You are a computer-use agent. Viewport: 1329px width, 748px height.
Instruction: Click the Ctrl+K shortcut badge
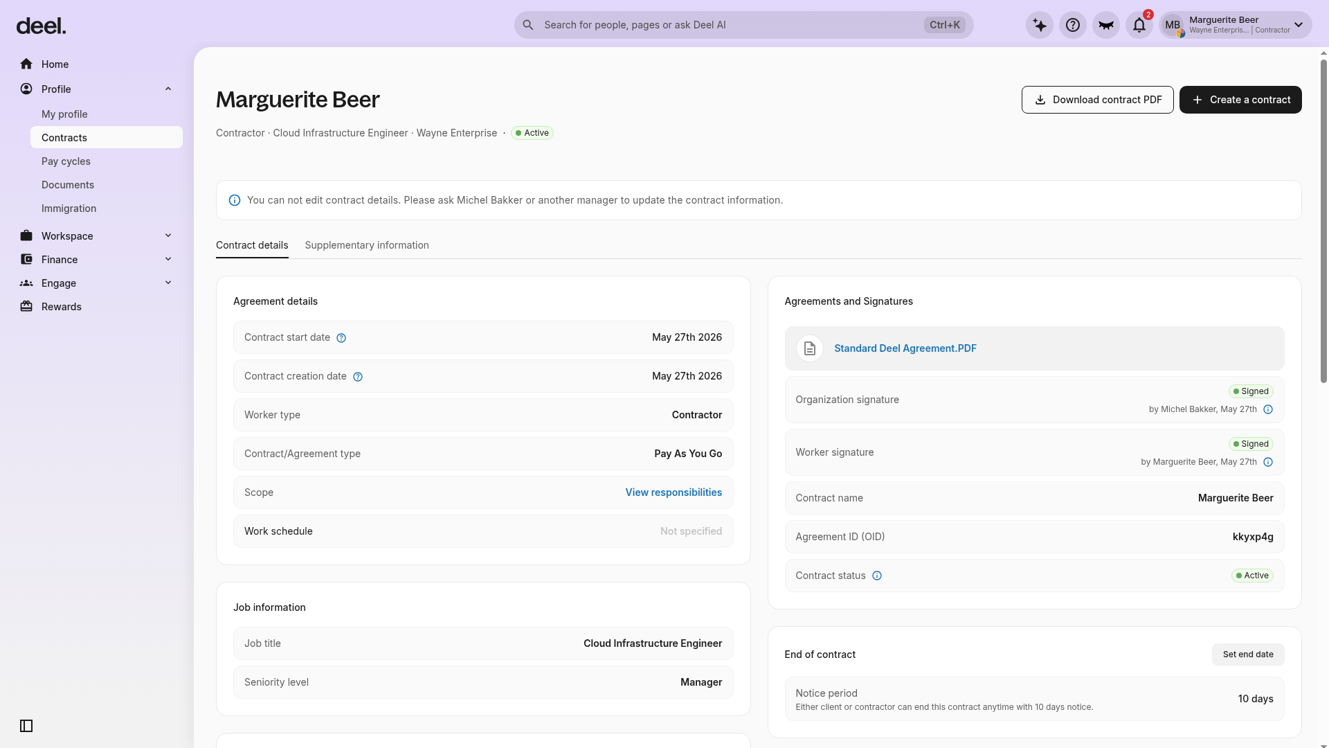coord(945,25)
